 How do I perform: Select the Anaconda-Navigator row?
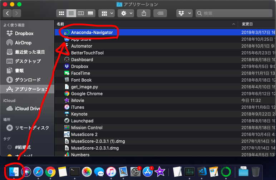[x=165, y=33]
